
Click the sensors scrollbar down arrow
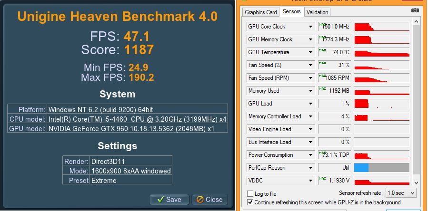coord(416,183)
